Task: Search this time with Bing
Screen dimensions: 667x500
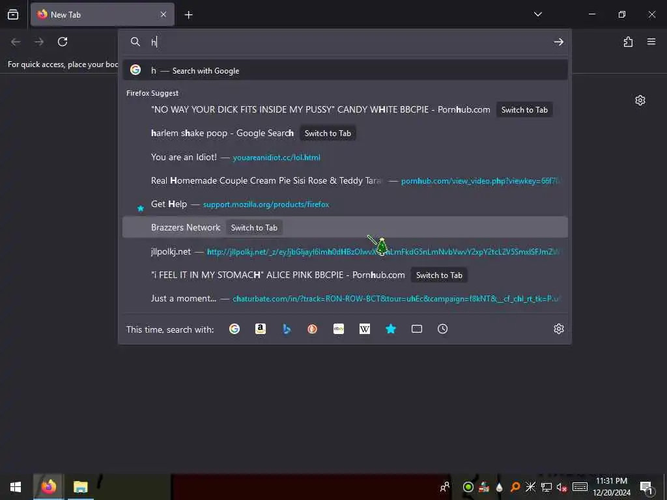Action: pyautogui.click(x=287, y=329)
